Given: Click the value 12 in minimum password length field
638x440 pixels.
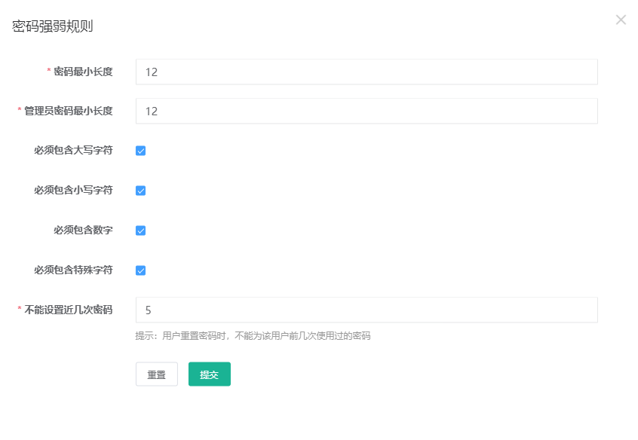Looking at the screenshot, I should coord(152,72).
